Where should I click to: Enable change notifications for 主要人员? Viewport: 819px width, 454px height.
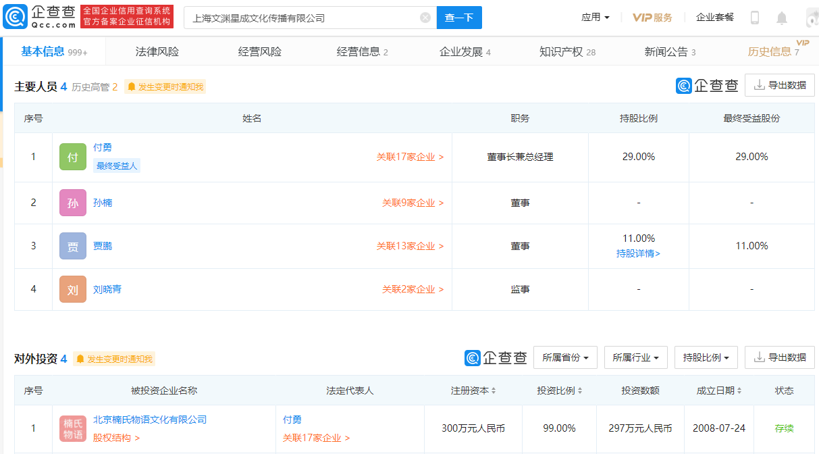pos(165,86)
